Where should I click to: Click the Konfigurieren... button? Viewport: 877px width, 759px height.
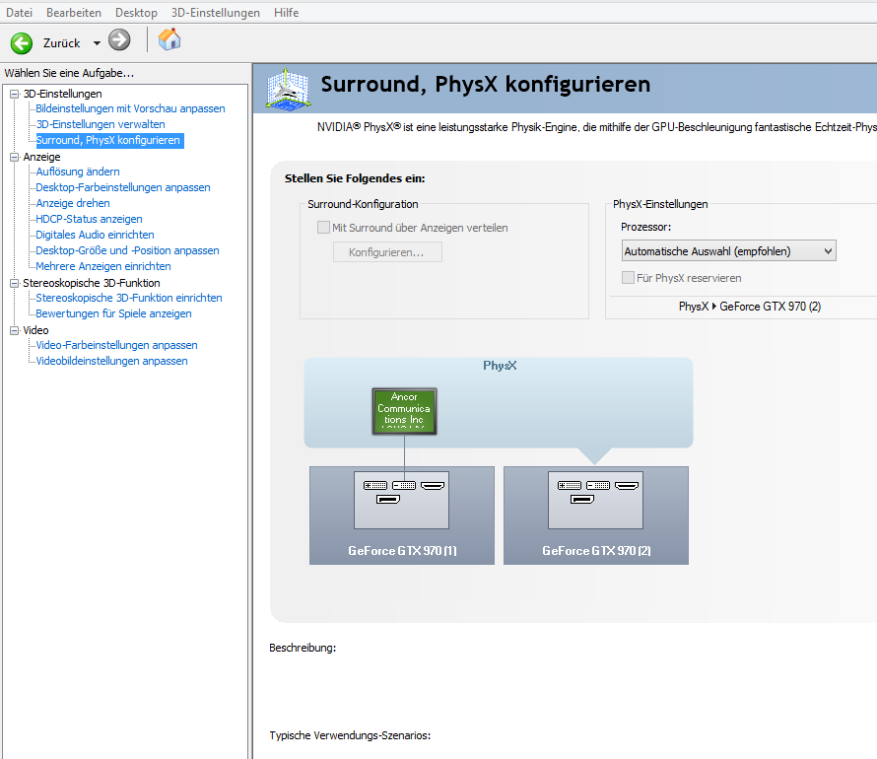[x=387, y=251]
